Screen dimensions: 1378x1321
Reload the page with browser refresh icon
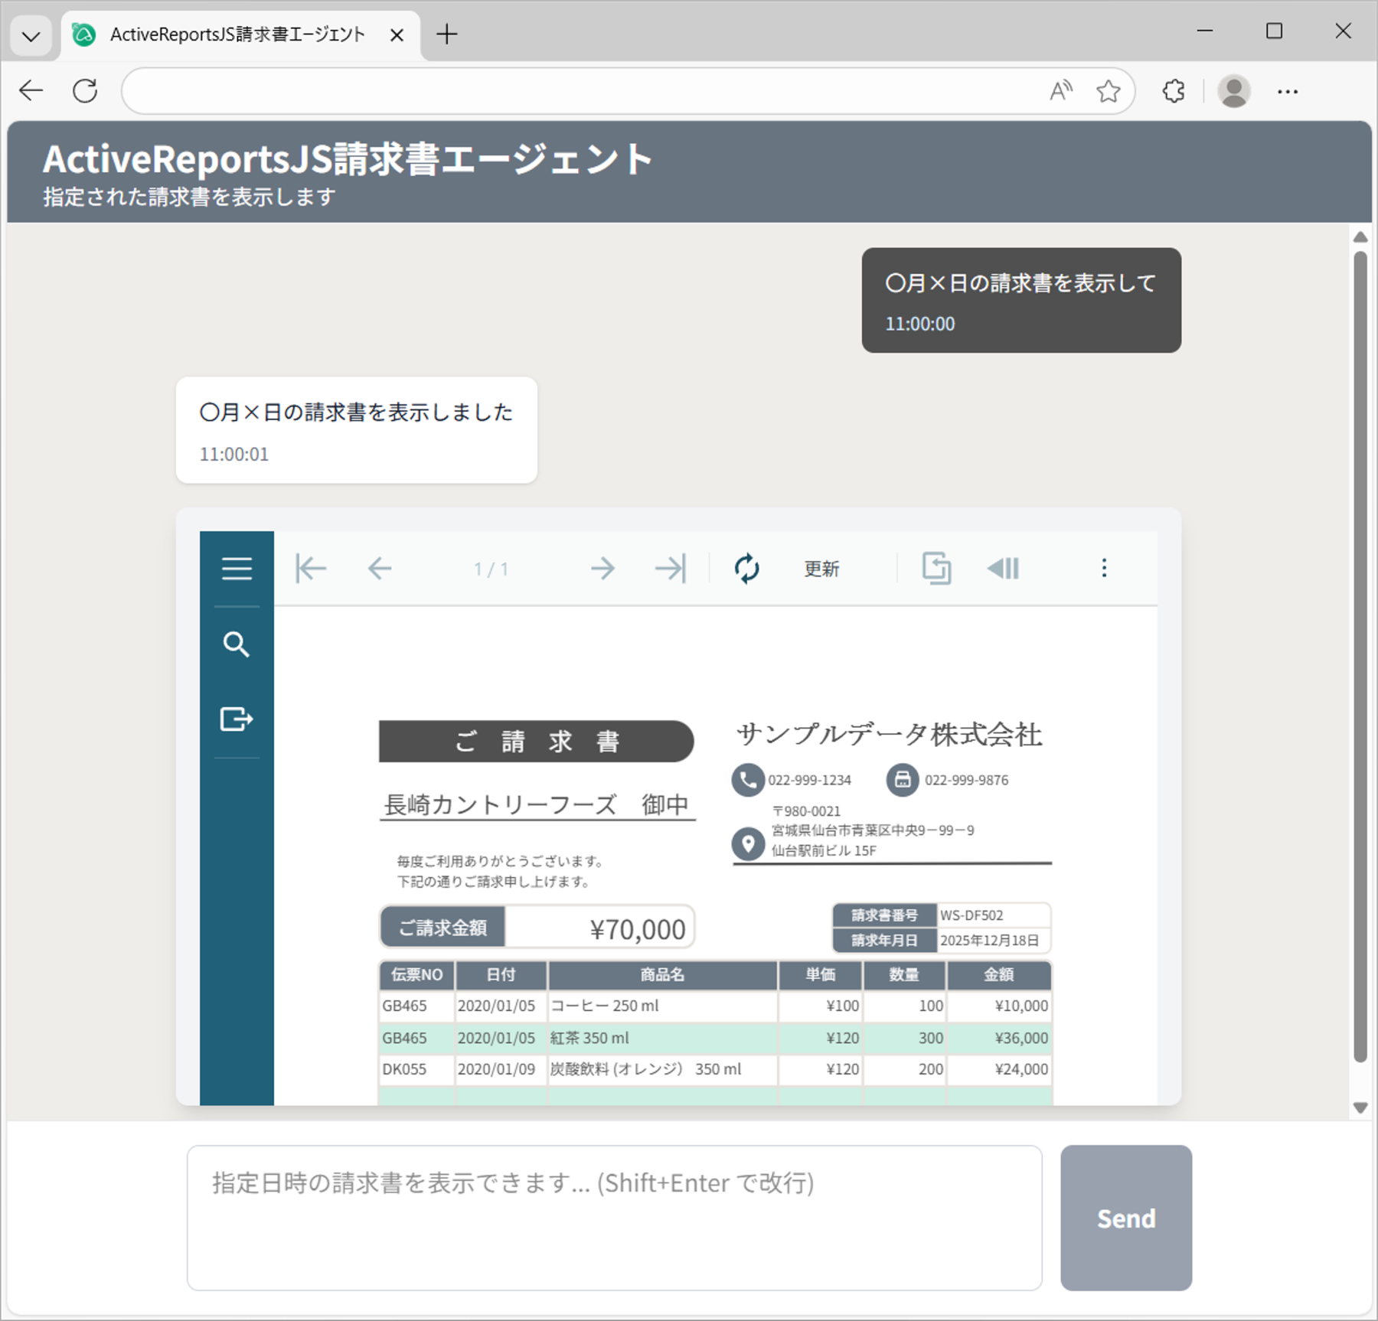pyautogui.click(x=85, y=91)
